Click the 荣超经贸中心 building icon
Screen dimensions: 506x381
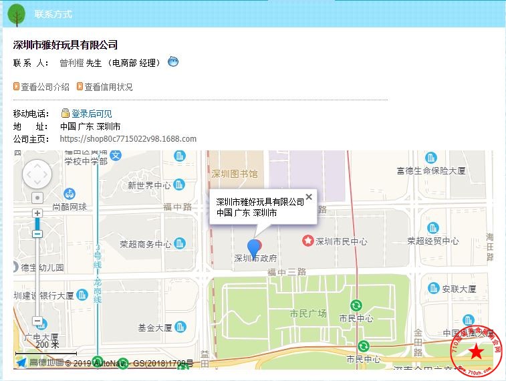pyautogui.click(x=432, y=228)
